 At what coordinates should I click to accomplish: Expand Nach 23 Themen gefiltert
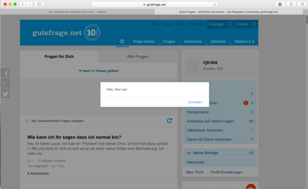point(99,71)
